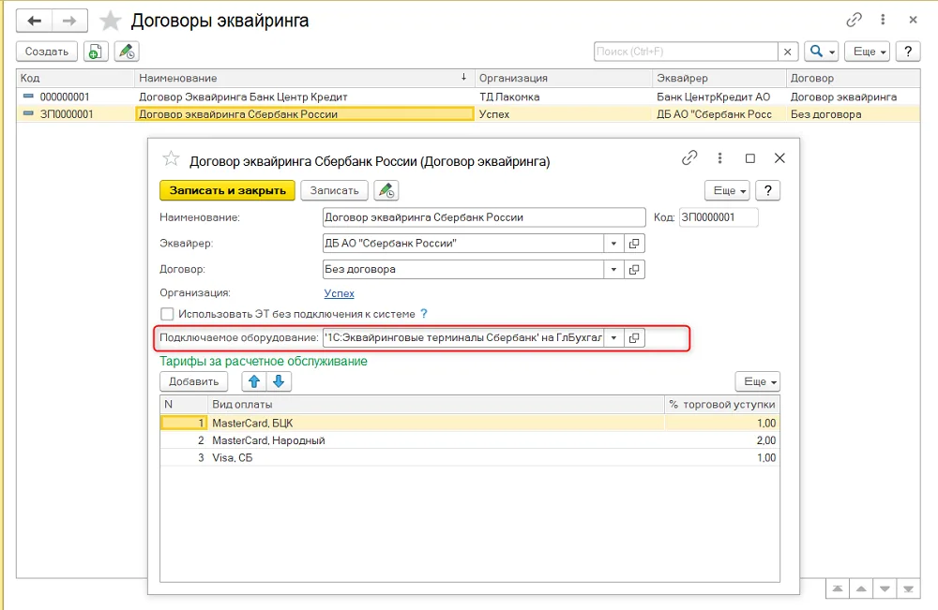938x610 pixels.
Task: Open main window three-dot menu
Action: pos(883,20)
